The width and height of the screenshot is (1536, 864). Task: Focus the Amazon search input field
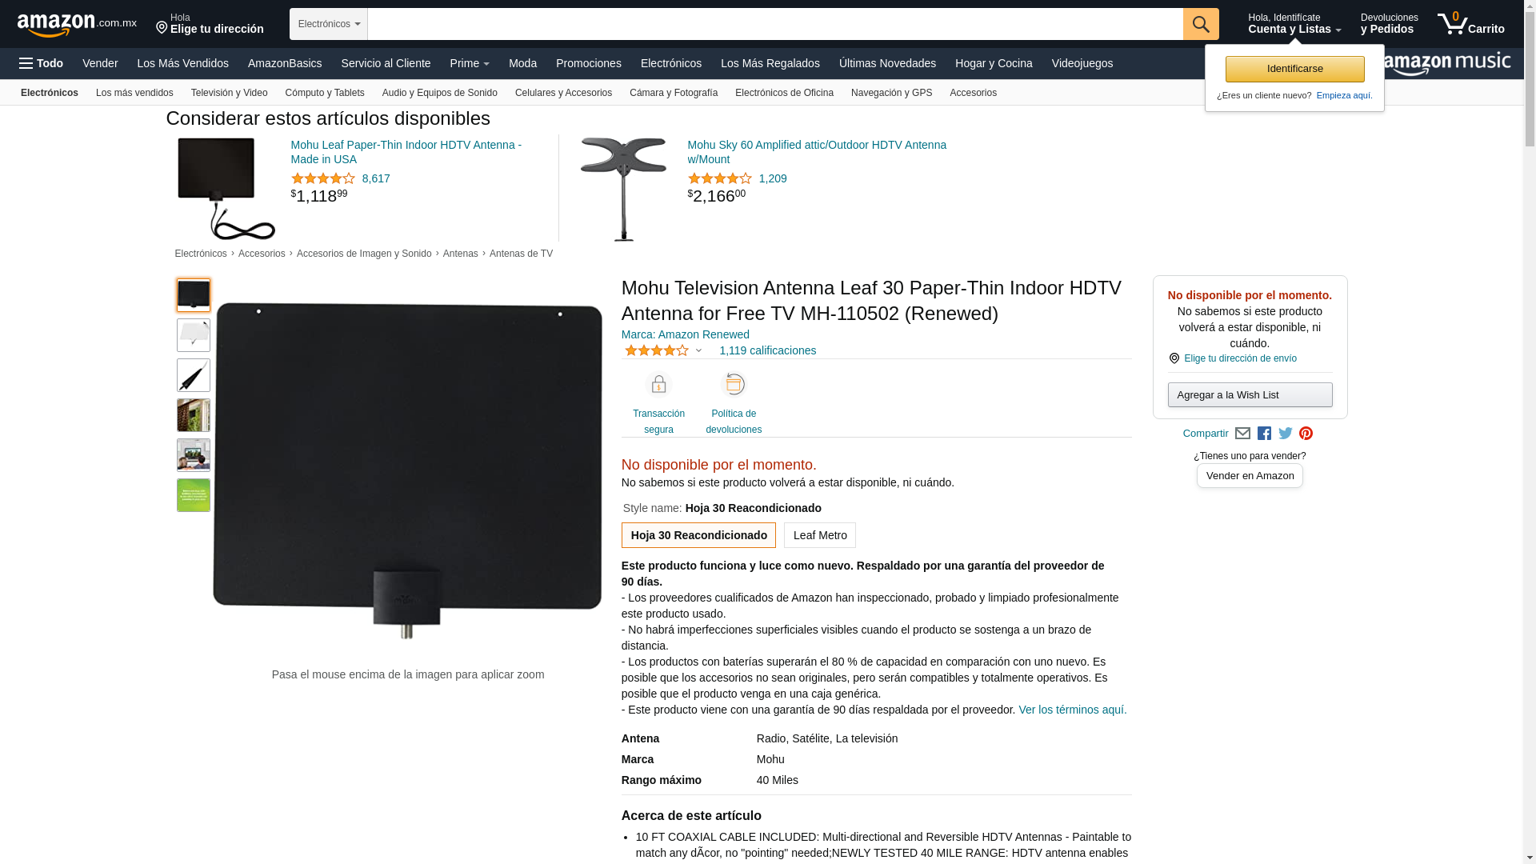[x=775, y=24]
